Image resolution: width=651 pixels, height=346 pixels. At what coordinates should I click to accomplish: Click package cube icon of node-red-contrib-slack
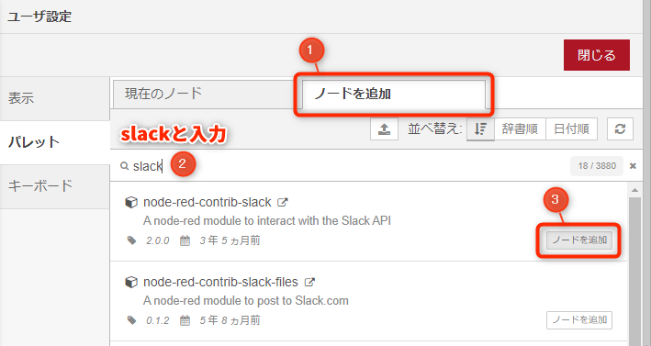point(131,203)
